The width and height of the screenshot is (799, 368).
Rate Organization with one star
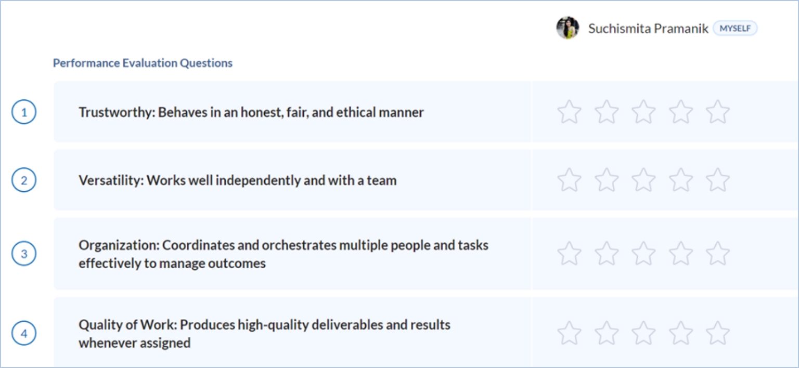(x=569, y=254)
